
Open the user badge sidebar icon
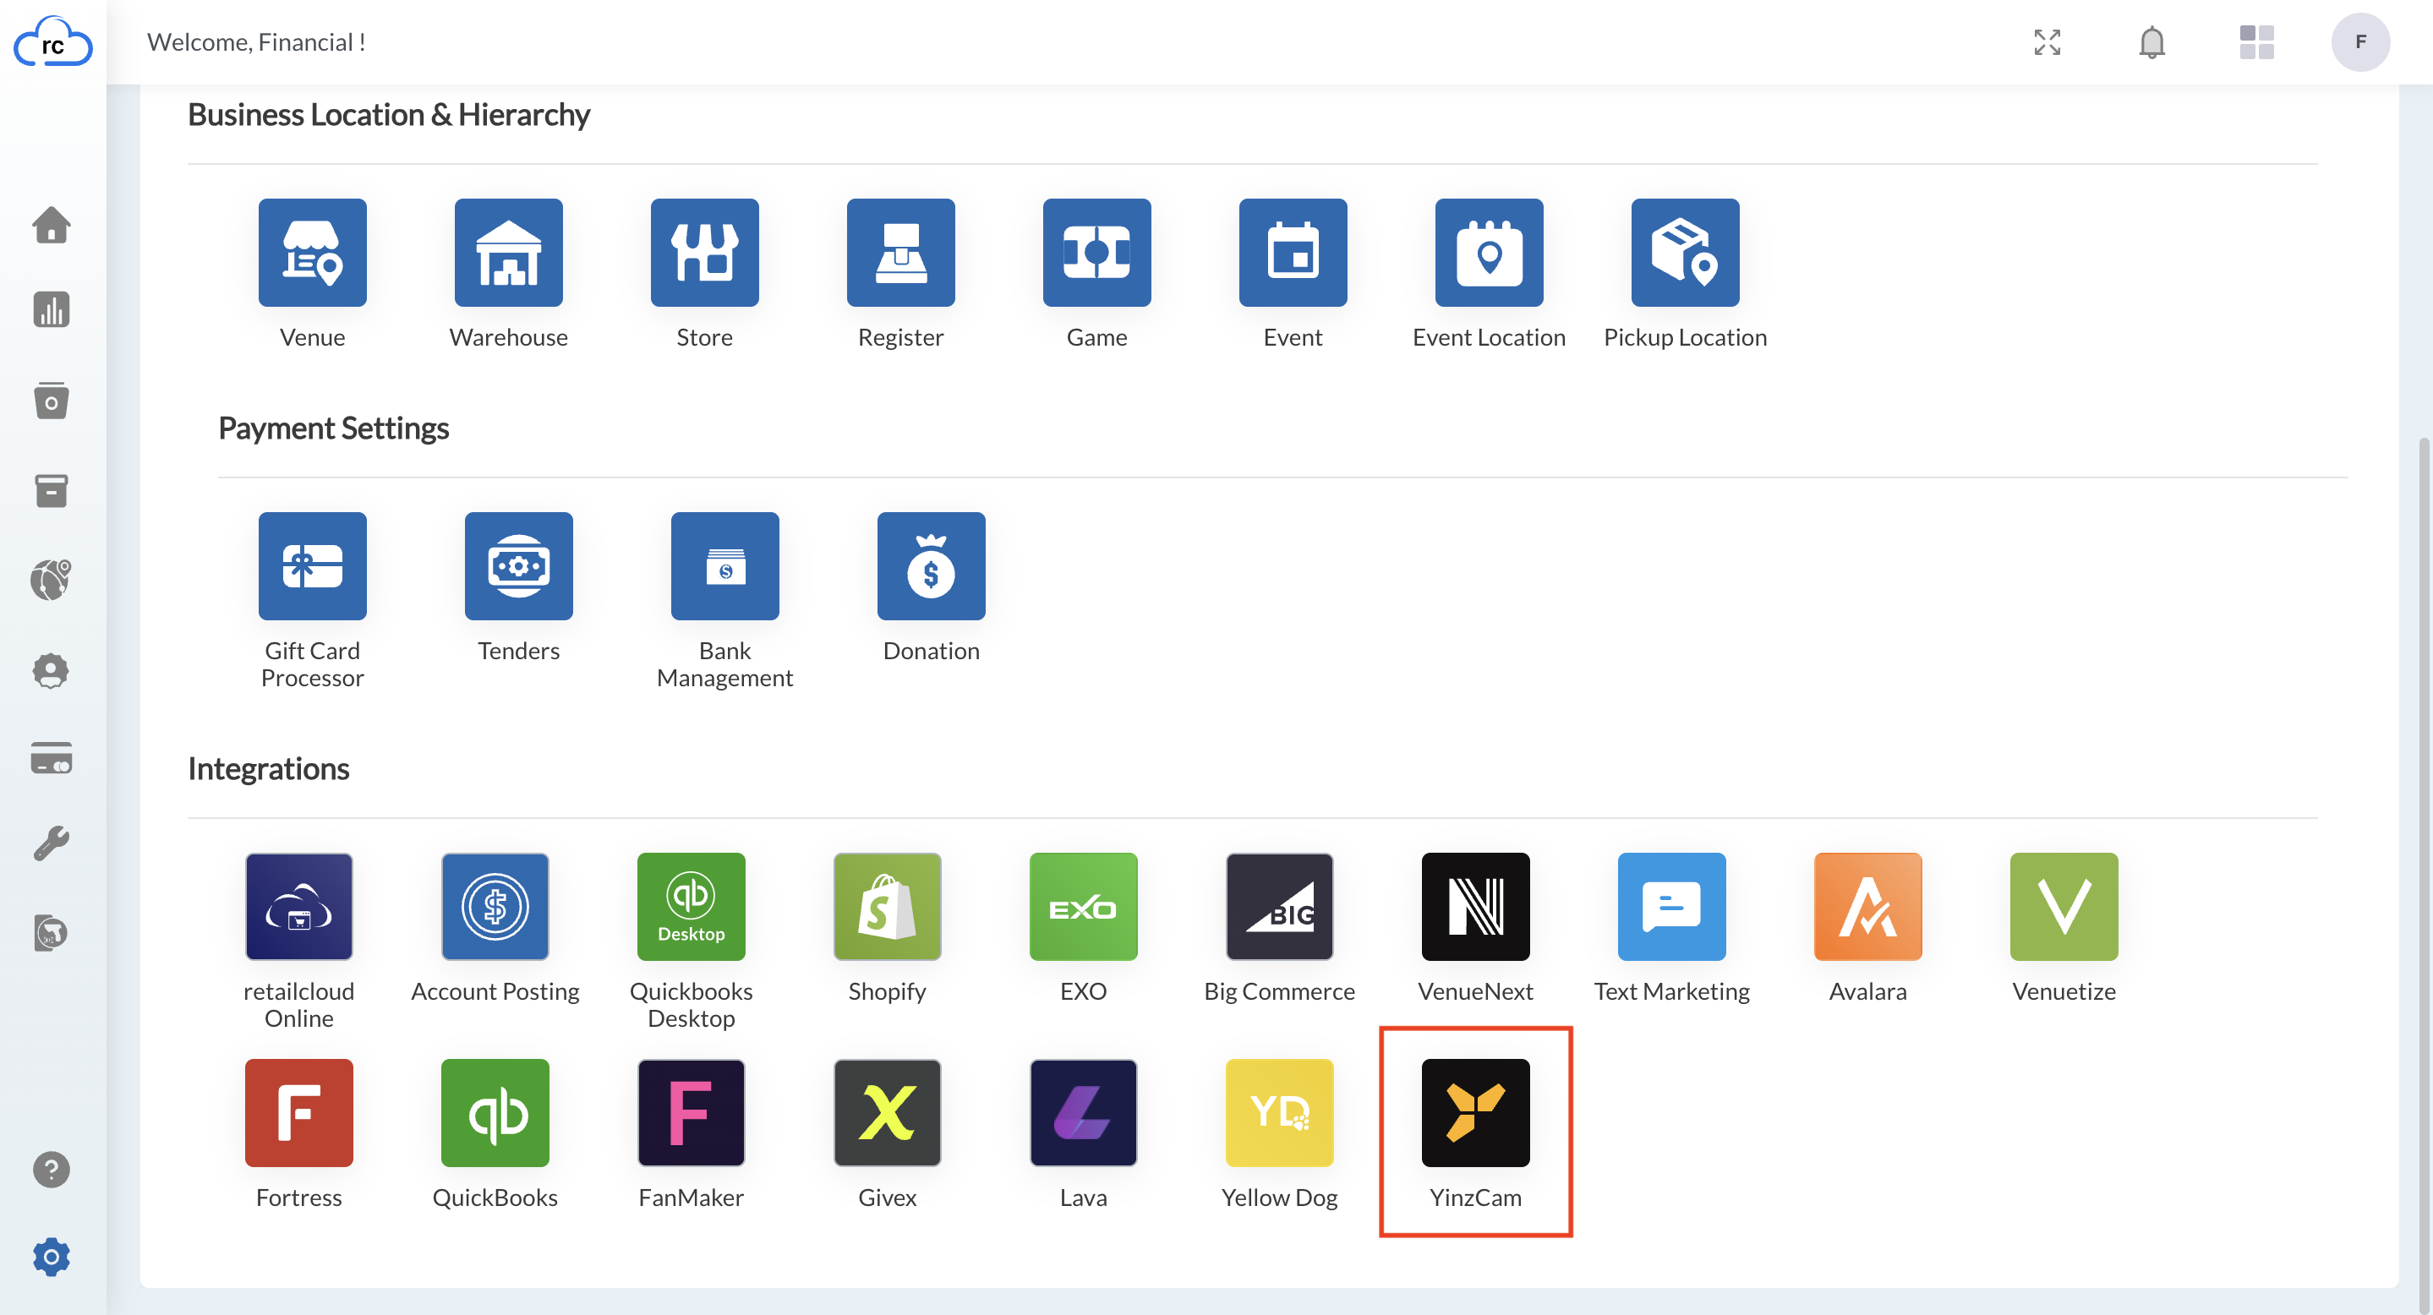pos(51,671)
